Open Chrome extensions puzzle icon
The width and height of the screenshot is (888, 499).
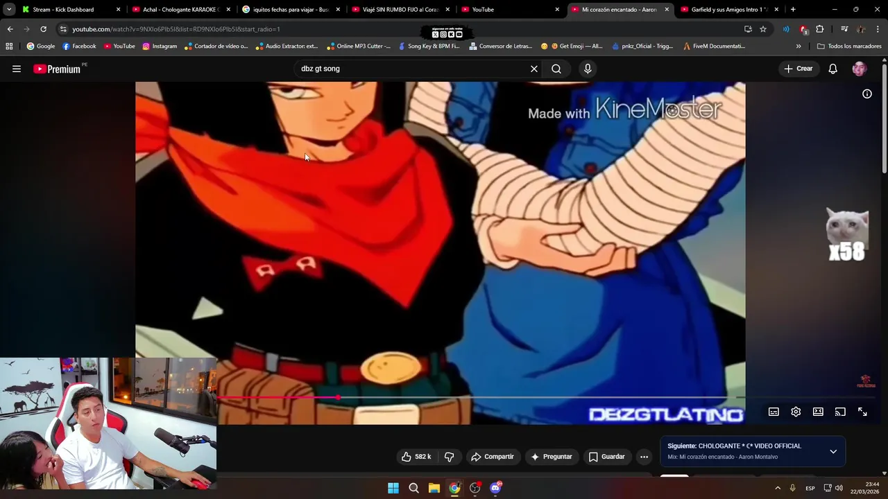[820, 29]
